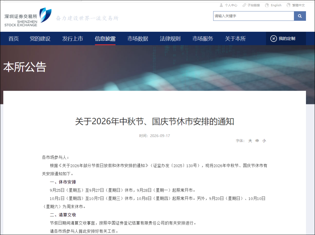Click the line starting 节假日期间清算交收事宜
This screenshot has width=315, height=235.
tap(123, 223)
